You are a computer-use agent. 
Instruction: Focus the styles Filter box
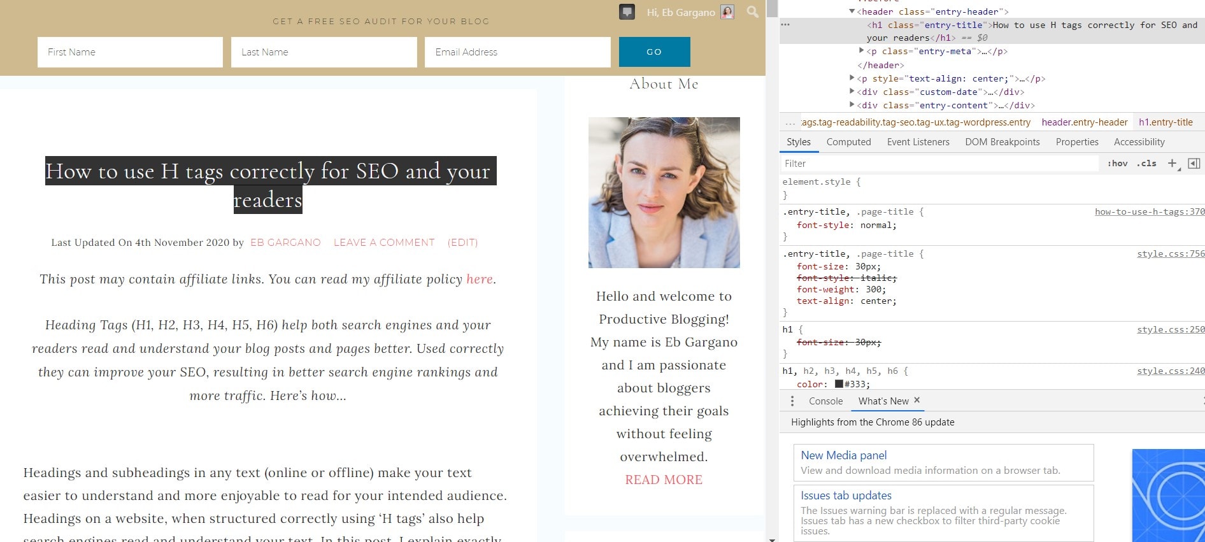[x=939, y=164]
